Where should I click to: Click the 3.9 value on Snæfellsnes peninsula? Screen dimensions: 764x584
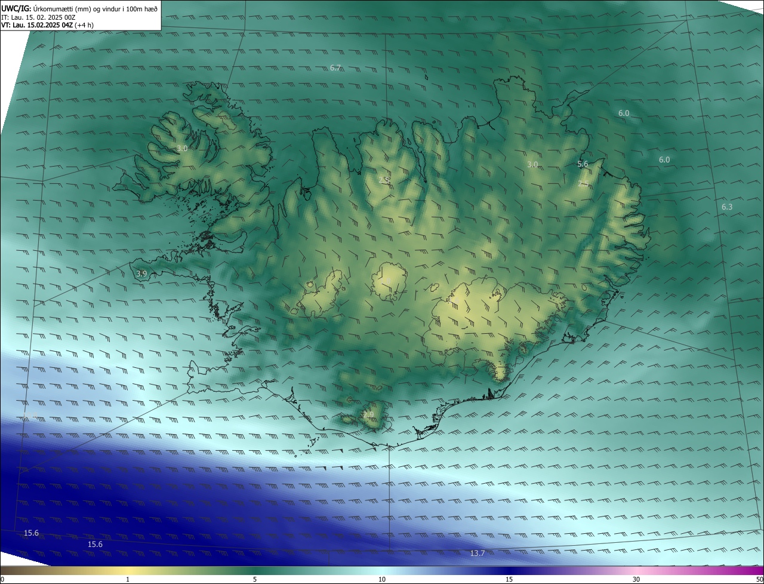click(x=141, y=273)
